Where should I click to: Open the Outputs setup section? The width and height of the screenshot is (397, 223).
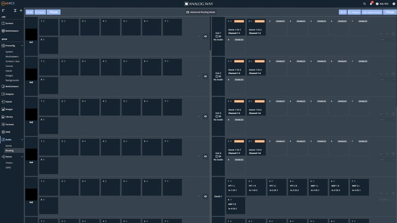pos(9,94)
